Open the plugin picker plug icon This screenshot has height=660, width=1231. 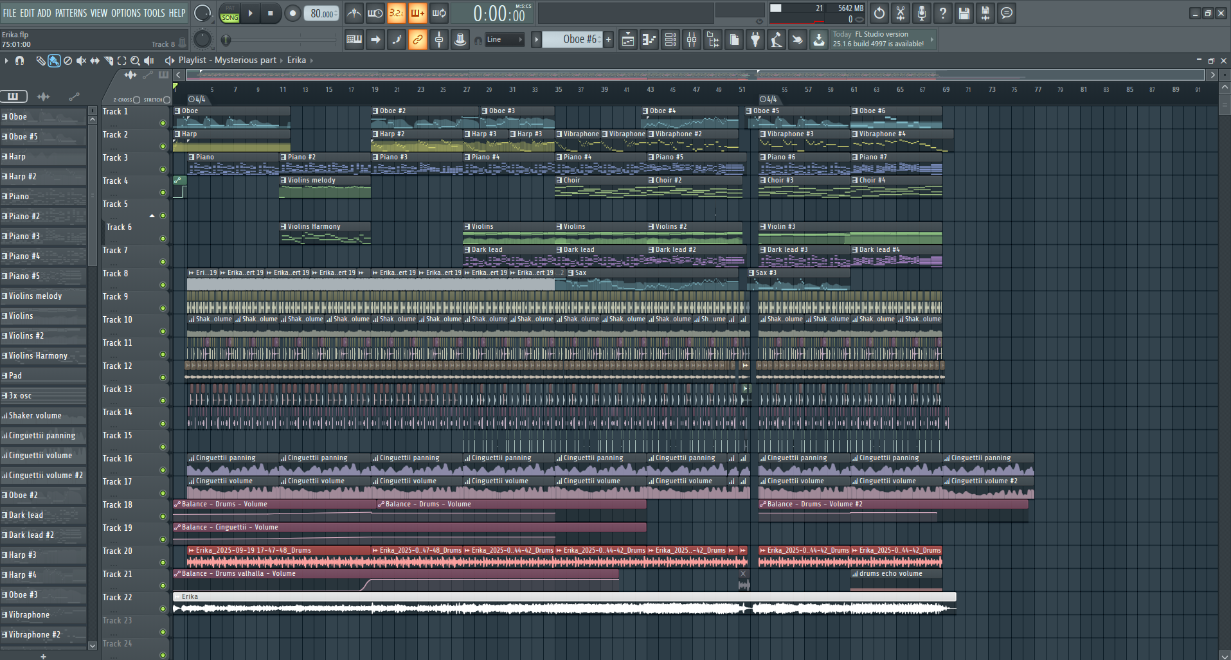[755, 40]
